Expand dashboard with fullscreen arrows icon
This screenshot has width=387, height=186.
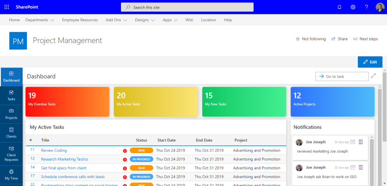(373, 76)
